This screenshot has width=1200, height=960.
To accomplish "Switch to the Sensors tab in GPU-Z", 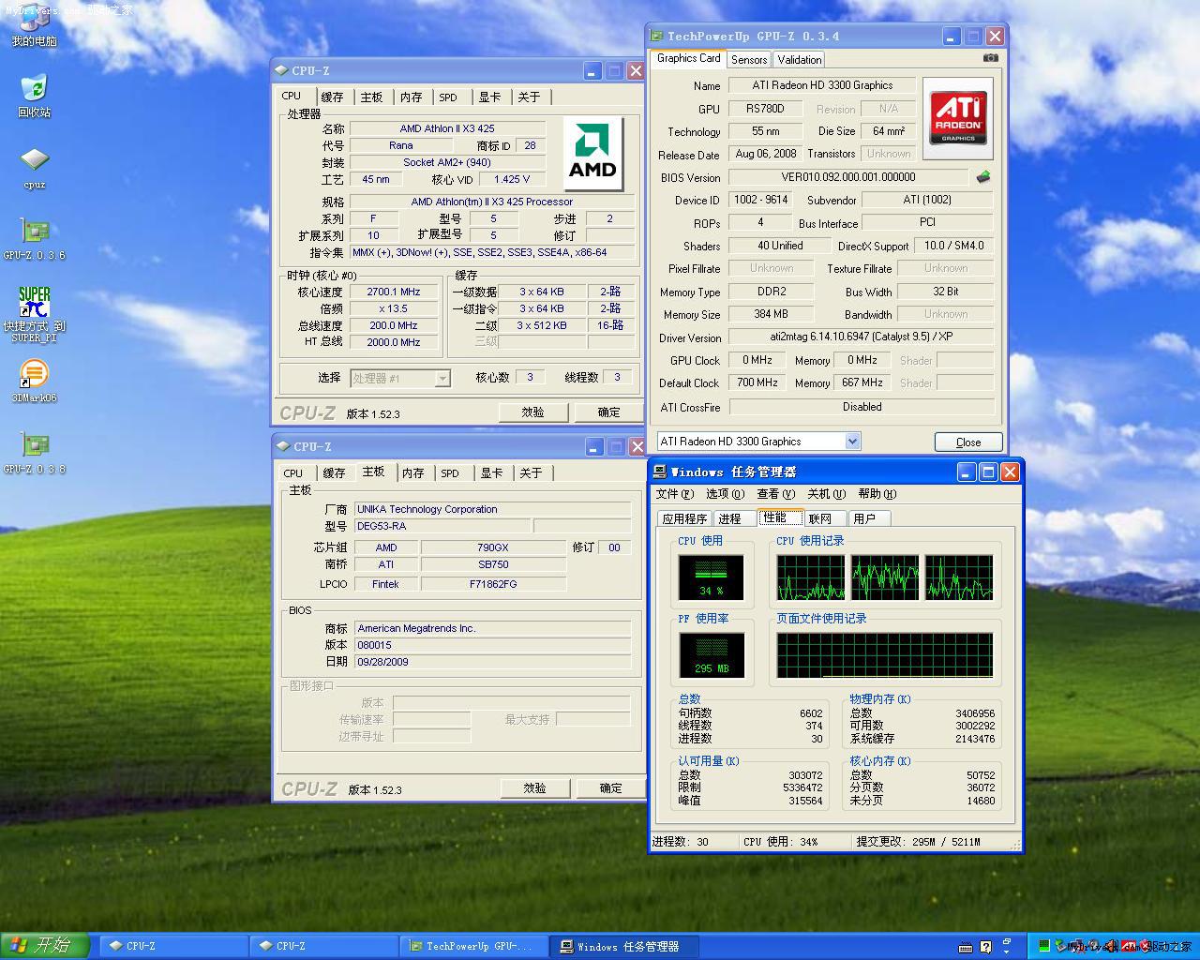I will (x=749, y=60).
